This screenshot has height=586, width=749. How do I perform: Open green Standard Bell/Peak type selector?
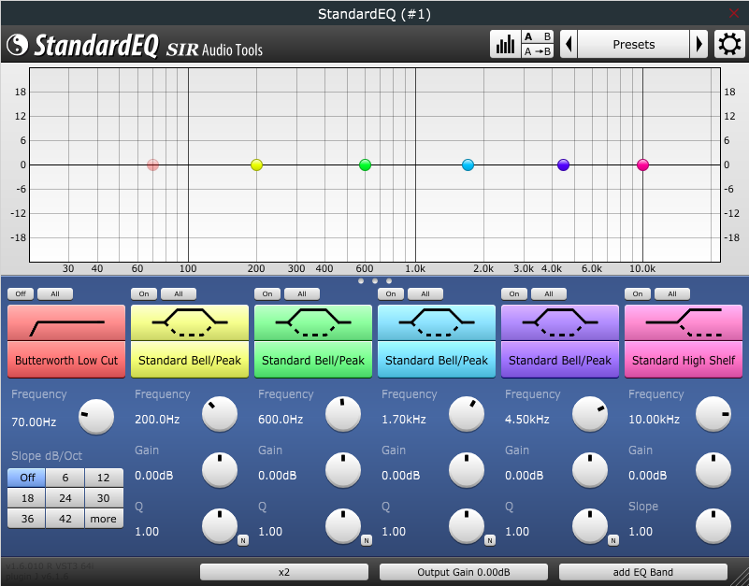coord(313,360)
